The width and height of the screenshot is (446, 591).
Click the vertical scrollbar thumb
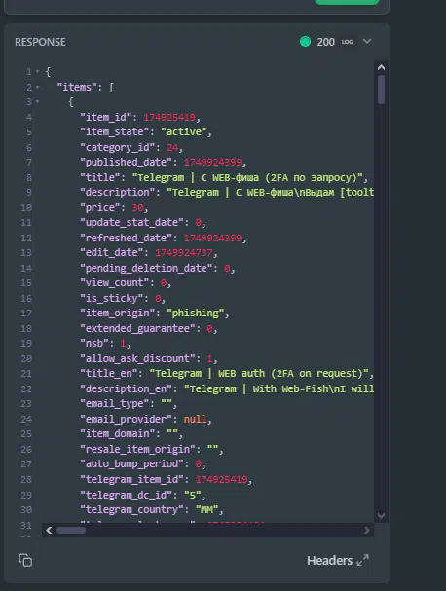(381, 90)
